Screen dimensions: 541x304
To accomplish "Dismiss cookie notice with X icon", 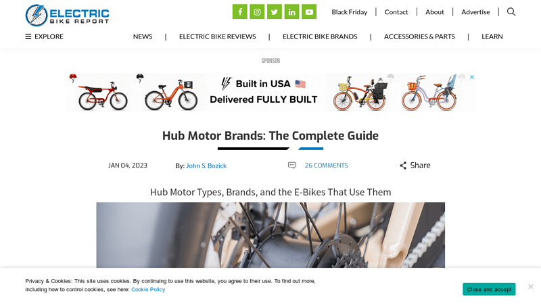I will [531, 286].
